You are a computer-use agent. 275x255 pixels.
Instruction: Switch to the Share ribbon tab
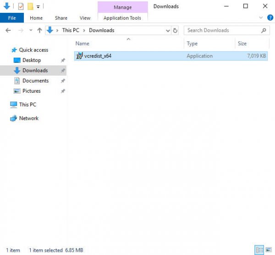coord(61,18)
